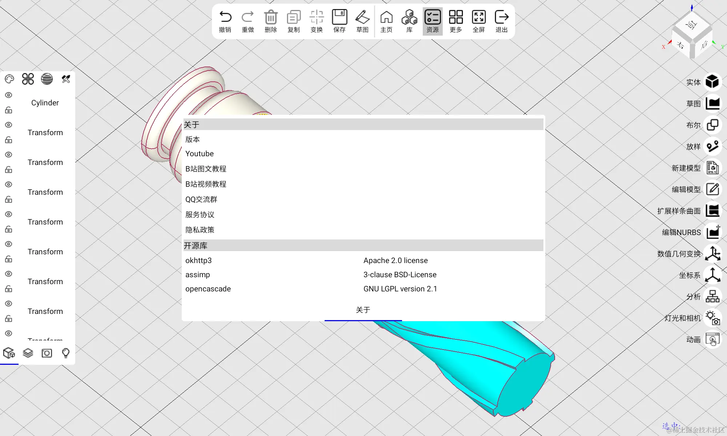Select the Boolean (布尔) operation icon
This screenshot has width=727, height=436.
(x=712, y=125)
